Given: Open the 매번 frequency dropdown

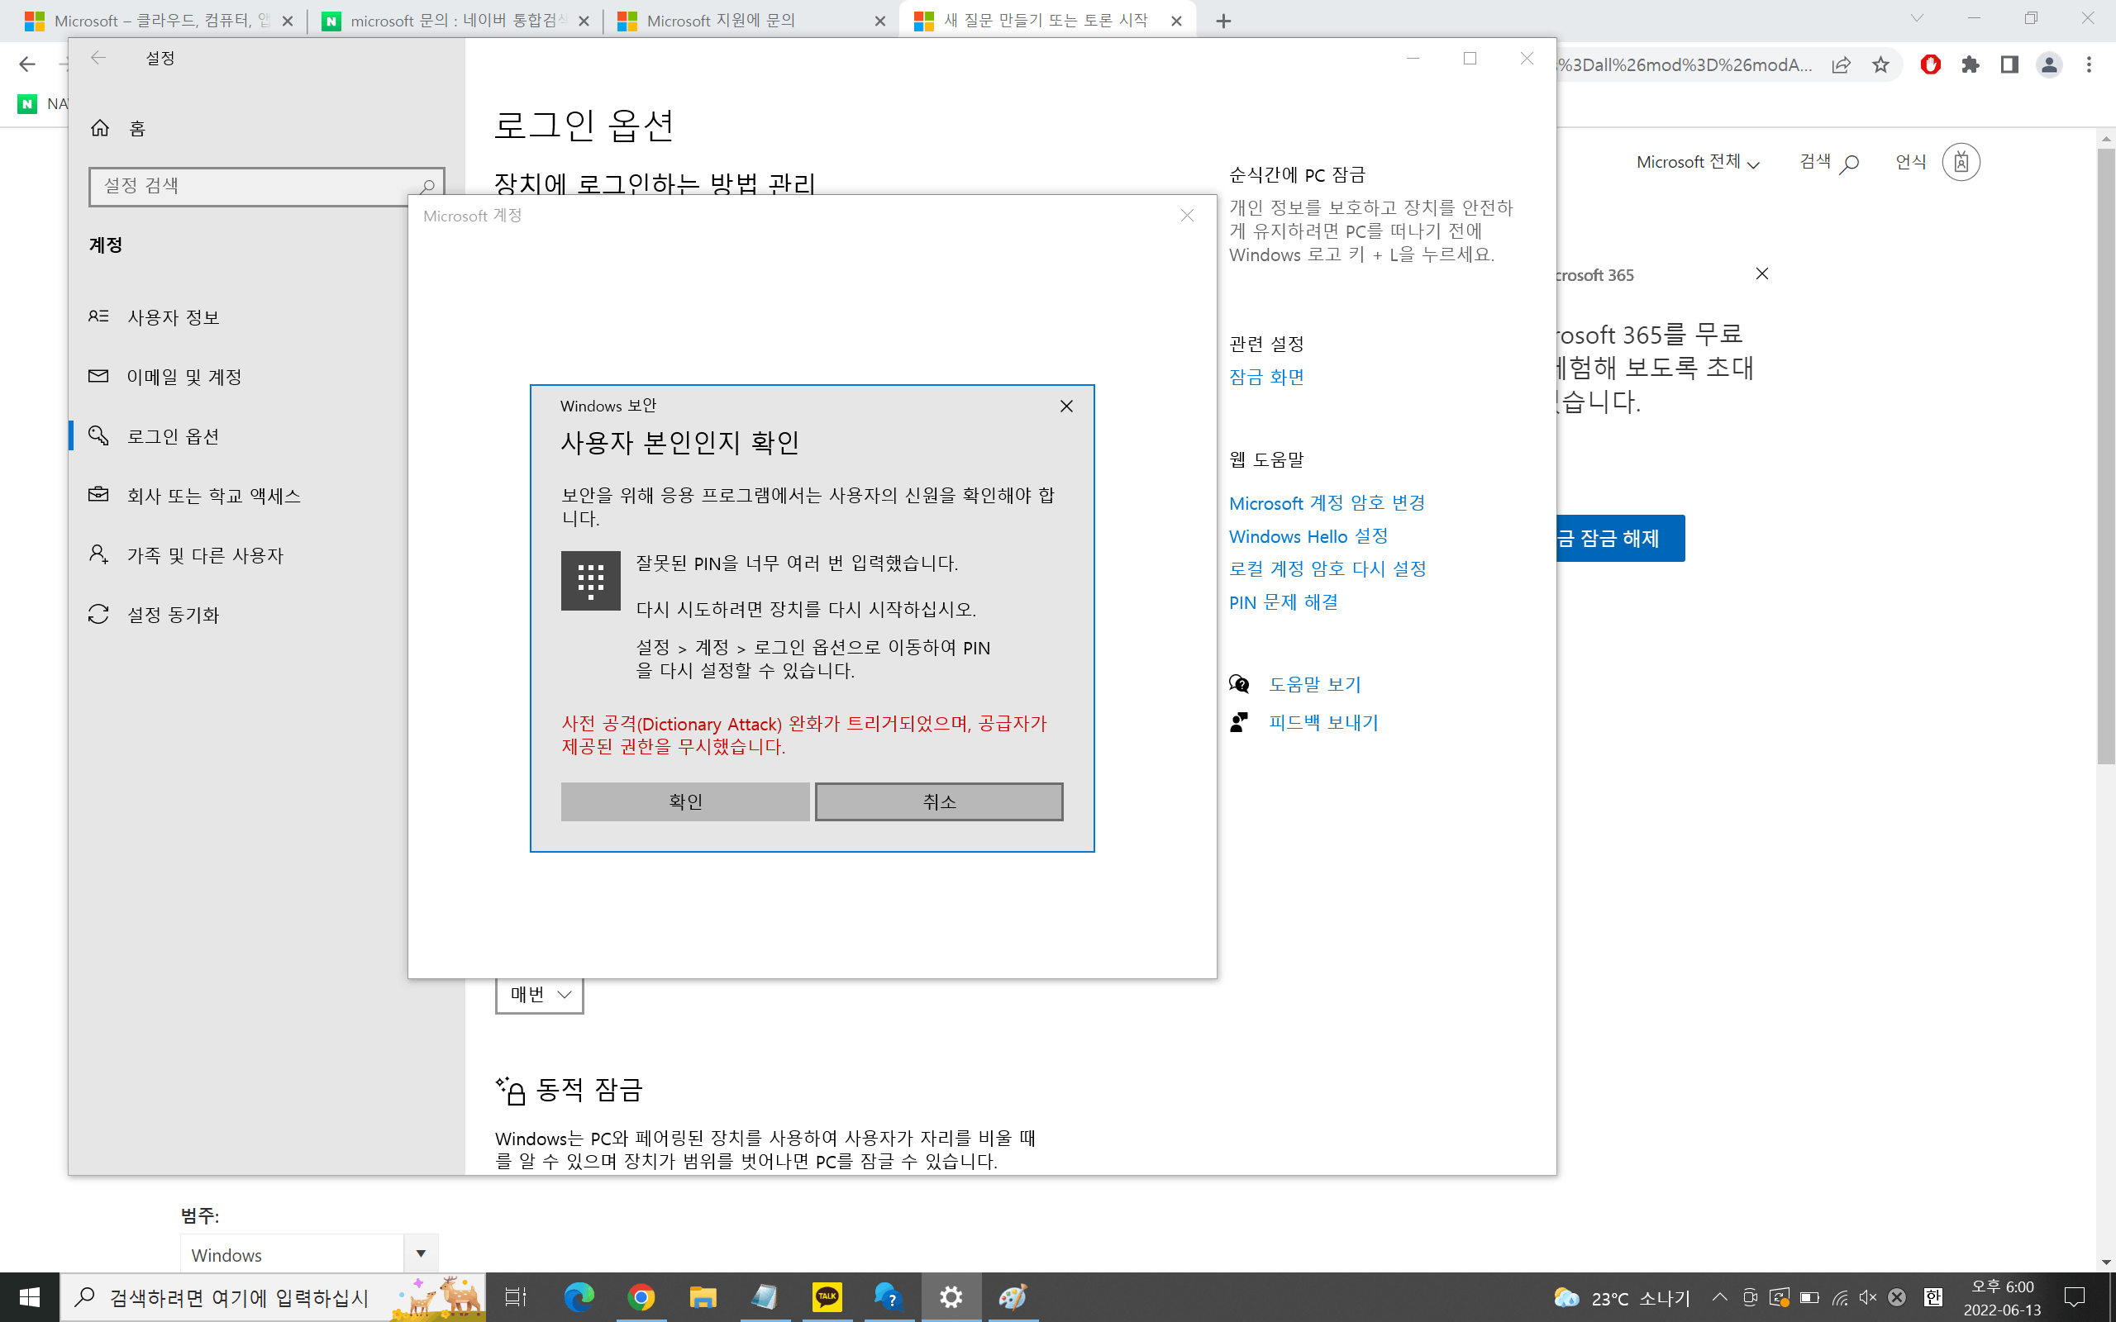Looking at the screenshot, I should (539, 994).
